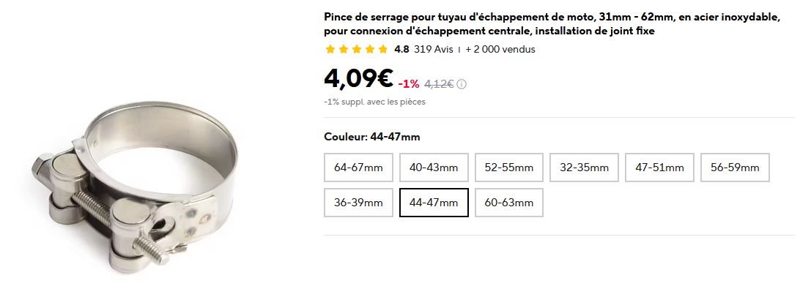Click the third yellow rating star
This screenshot has width=800, height=286.
point(357,50)
